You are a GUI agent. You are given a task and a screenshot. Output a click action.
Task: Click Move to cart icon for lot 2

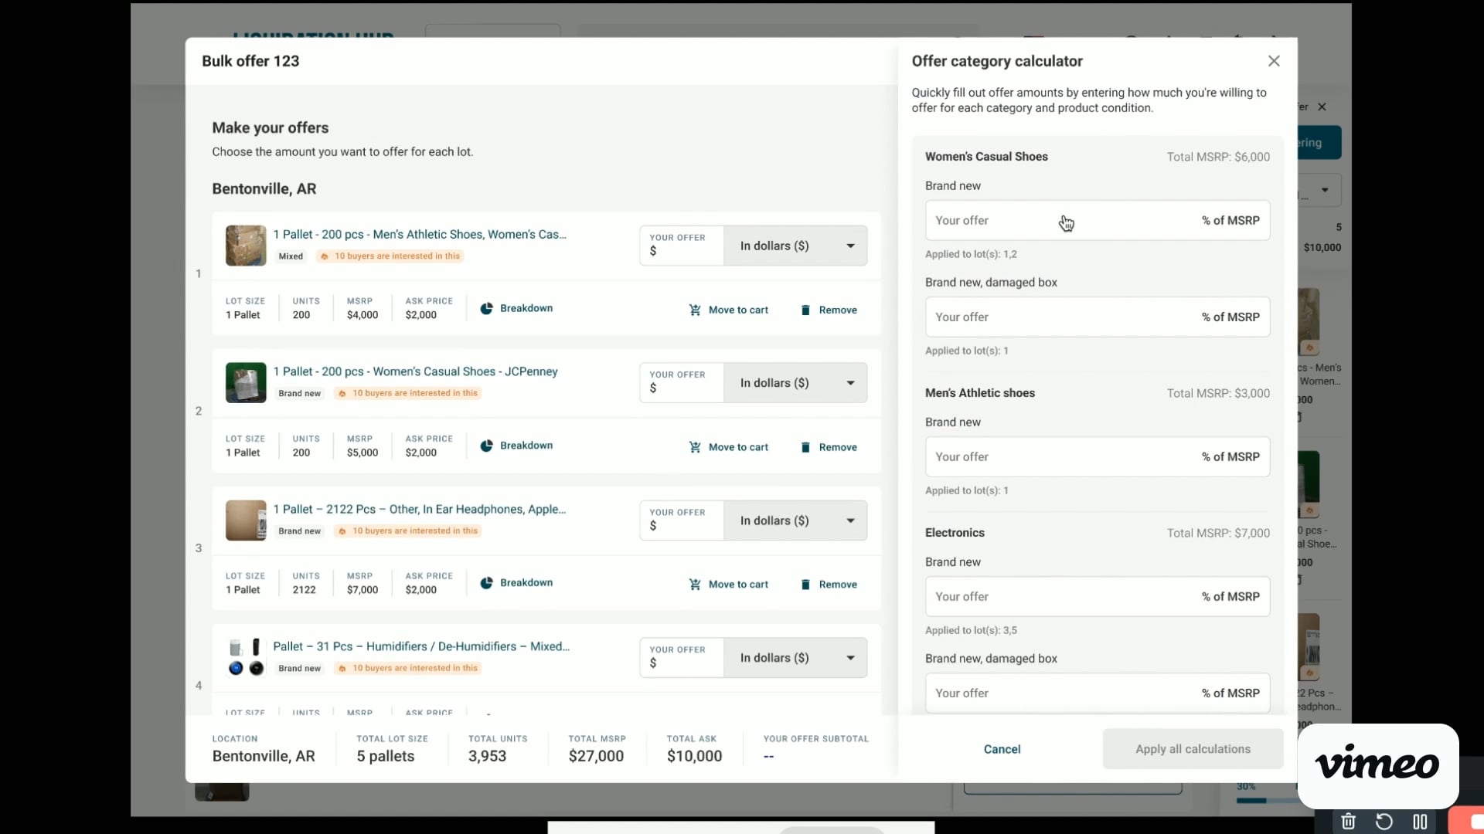(x=695, y=447)
